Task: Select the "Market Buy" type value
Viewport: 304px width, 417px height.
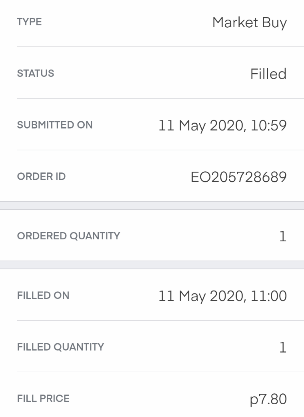Action: [249, 23]
